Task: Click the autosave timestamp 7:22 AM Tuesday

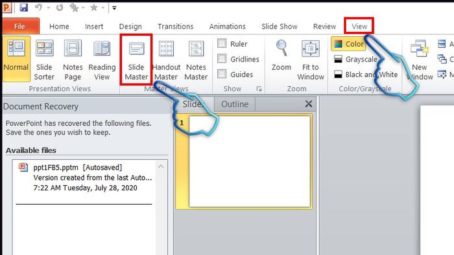Action: point(86,188)
